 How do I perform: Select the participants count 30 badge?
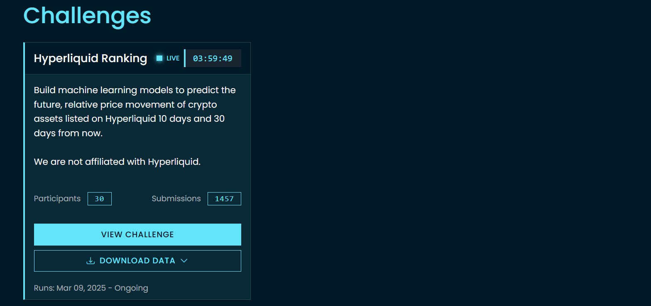[100, 199]
